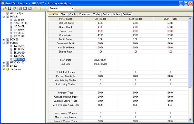The width and height of the screenshot is (194, 124).
Task: Select $EURUSD in the FOREX list
Action: point(19,53)
